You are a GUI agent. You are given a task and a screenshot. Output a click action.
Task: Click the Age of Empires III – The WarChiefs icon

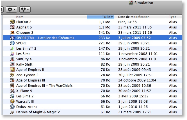[x=12, y=85]
